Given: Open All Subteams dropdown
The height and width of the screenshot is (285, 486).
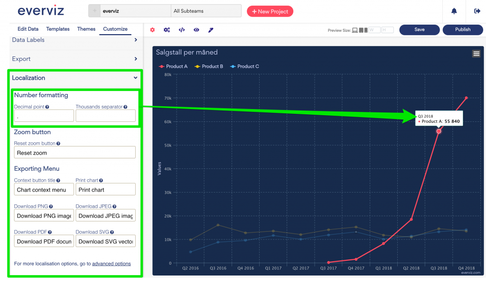Looking at the screenshot, I should [x=206, y=11].
